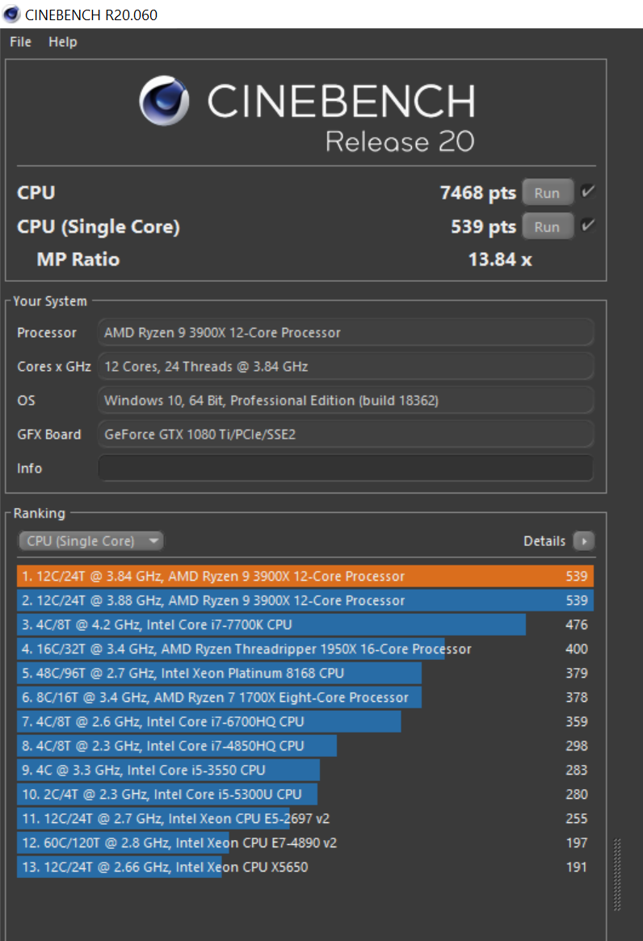Select ranking row Xeon CPU X5650
The width and height of the screenshot is (643, 941).
click(305, 867)
